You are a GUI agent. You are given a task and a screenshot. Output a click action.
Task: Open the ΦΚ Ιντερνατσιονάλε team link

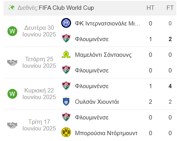108,23
